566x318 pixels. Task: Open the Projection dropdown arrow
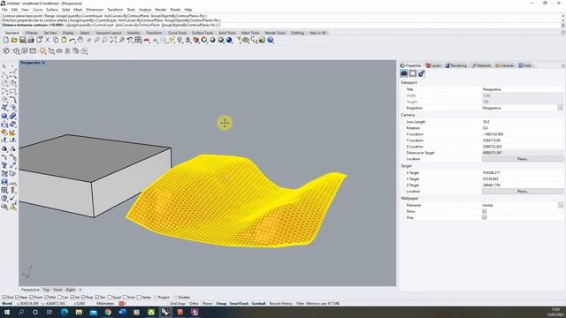[560, 108]
